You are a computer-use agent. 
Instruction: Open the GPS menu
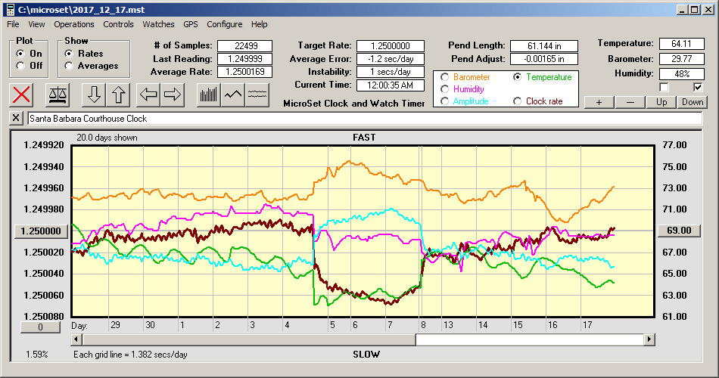point(190,24)
